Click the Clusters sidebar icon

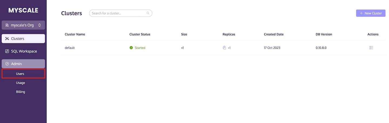pyautogui.click(x=7, y=39)
